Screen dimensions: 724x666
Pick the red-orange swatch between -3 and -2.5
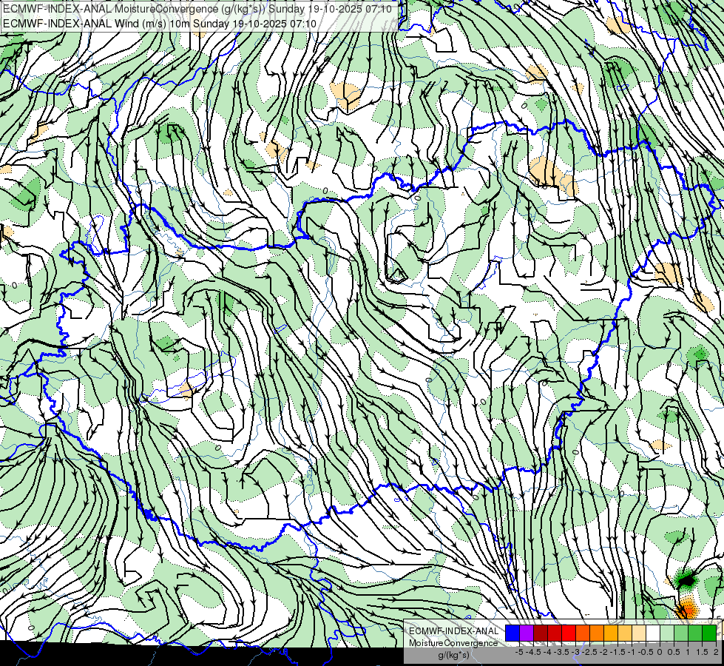click(x=583, y=633)
